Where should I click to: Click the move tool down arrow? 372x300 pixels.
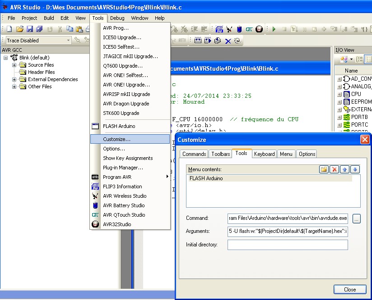point(355,169)
